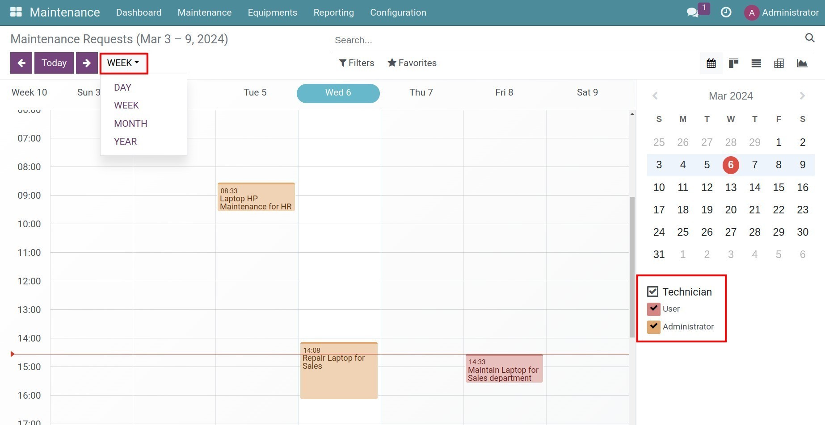Go to next week with right arrow
Viewport: 825px width, 425px height.
(87, 63)
